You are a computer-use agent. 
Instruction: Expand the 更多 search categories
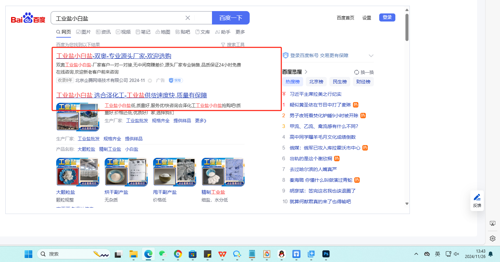pyautogui.click(x=240, y=32)
